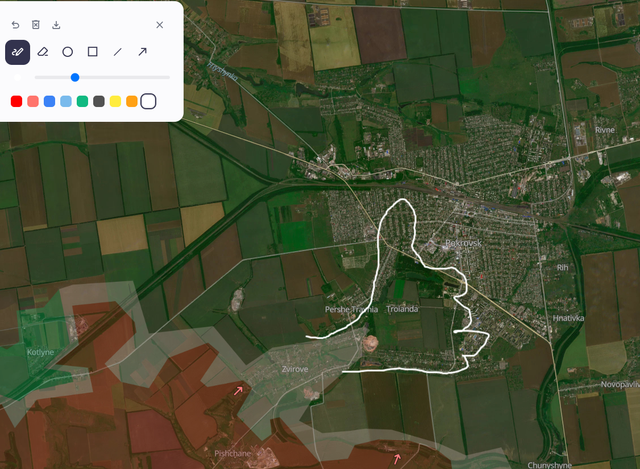Pick the salmon pink color swatch
Image resolution: width=640 pixels, height=469 pixels.
pyautogui.click(x=33, y=101)
